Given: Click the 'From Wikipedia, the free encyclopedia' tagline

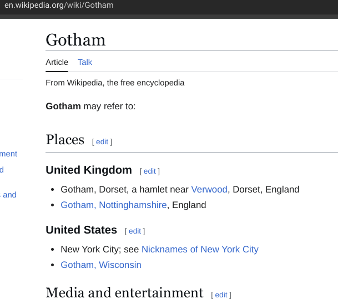Looking at the screenshot, I should click(x=115, y=83).
